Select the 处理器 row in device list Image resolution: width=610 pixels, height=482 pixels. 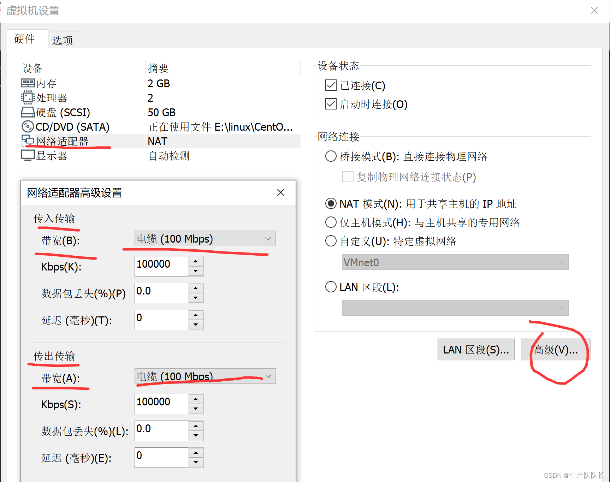[x=160, y=98]
